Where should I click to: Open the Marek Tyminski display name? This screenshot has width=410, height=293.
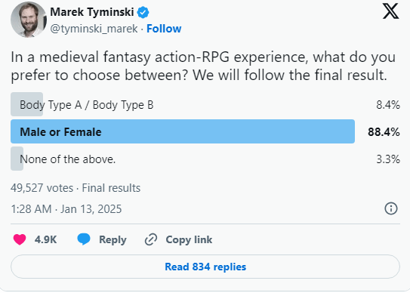click(x=92, y=12)
